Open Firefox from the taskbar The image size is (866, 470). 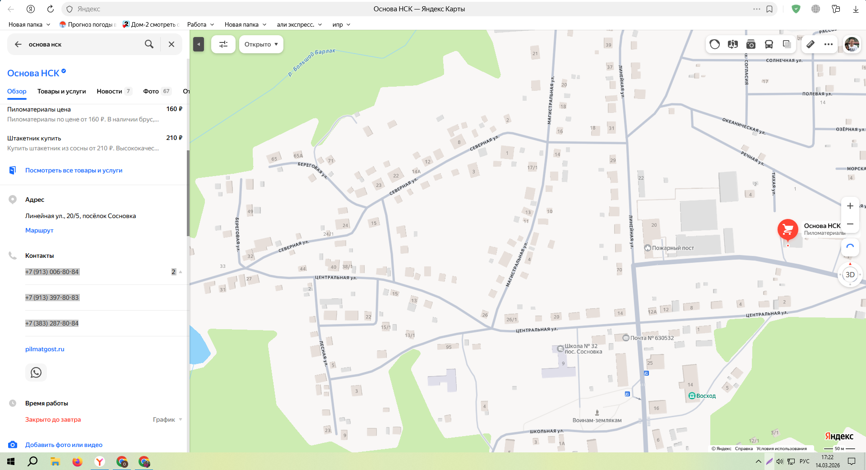pos(77,461)
